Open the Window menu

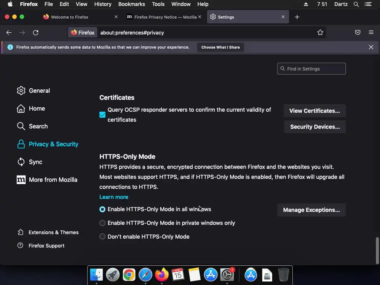[181, 4]
